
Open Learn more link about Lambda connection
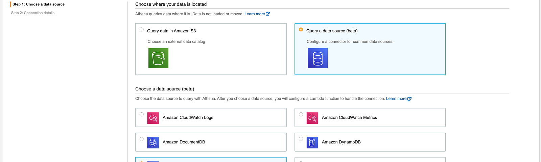(396, 99)
